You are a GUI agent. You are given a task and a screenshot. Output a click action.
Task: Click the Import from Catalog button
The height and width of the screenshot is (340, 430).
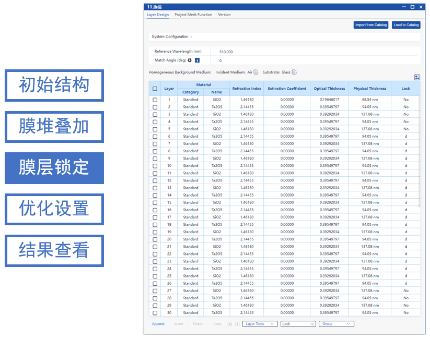tap(371, 25)
